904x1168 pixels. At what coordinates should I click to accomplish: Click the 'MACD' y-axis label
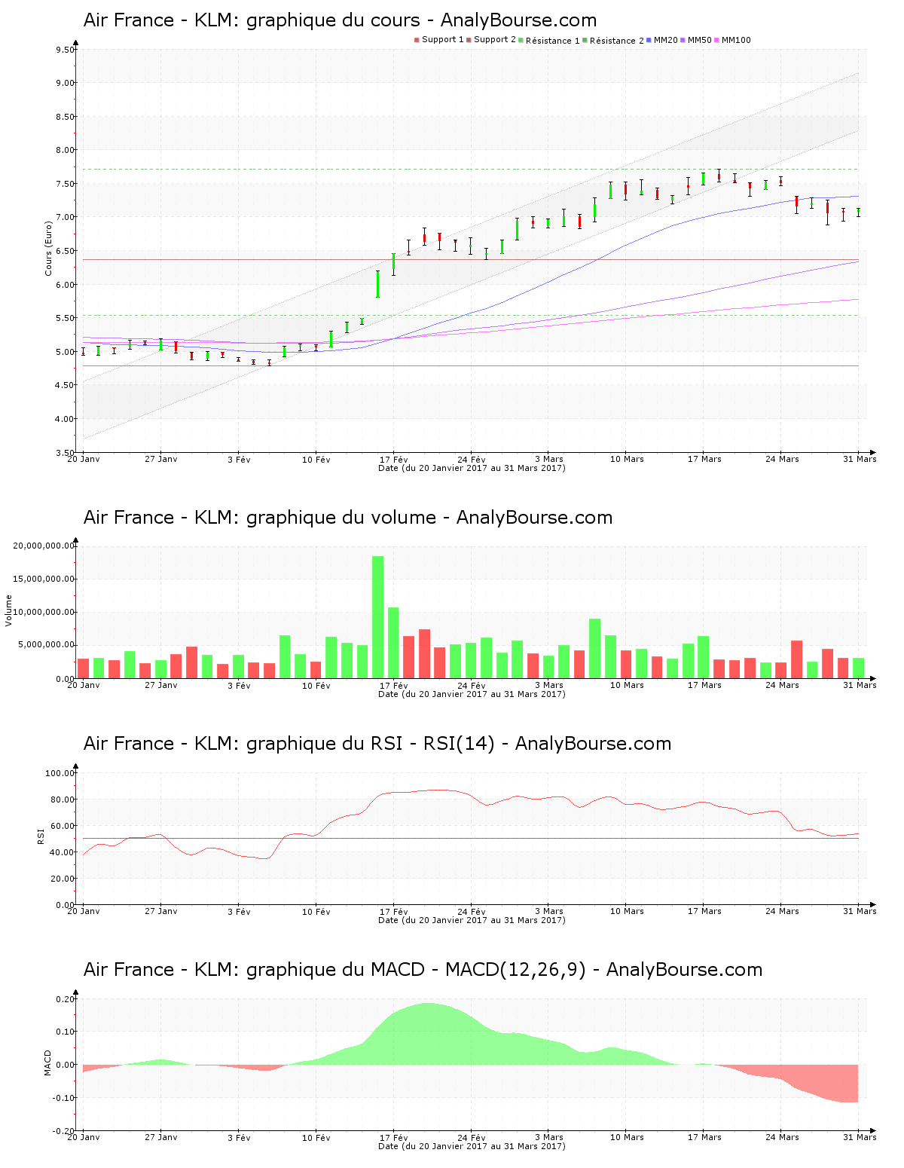coord(48,1063)
